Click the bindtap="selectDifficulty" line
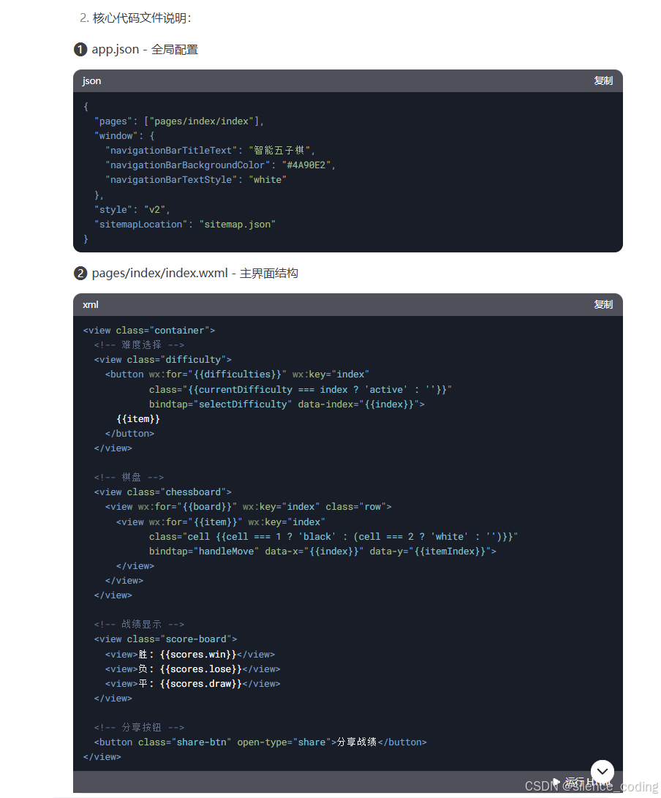The image size is (661, 798). tap(287, 404)
